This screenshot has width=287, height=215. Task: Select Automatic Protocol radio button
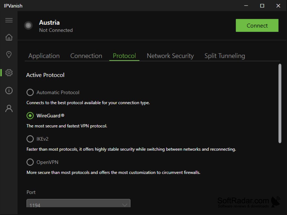(x=30, y=92)
